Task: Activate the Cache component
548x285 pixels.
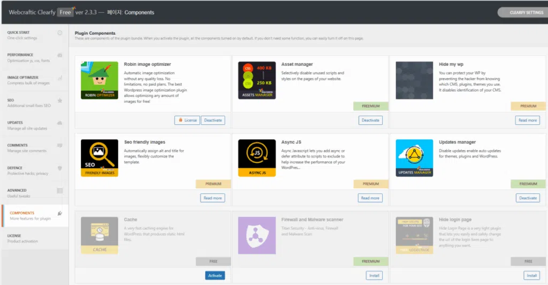Action: pyautogui.click(x=215, y=275)
